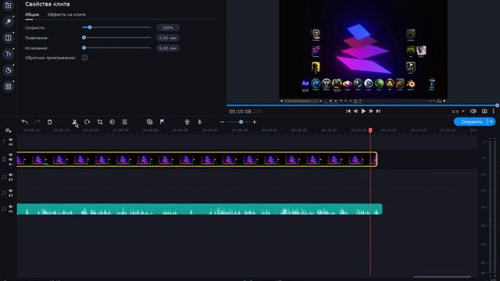Expand the Сохранить dropdown arrow
500x281 pixels.
point(491,122)
